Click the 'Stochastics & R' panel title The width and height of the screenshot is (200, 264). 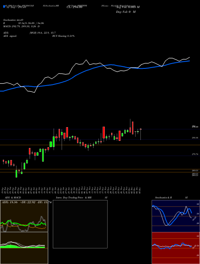pyautogui.click(x=163, y=198)
